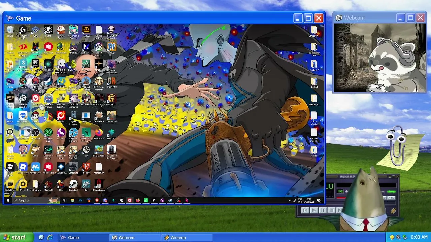Open the PCSX2 desktop shortcut

click(x=35, y=32)
